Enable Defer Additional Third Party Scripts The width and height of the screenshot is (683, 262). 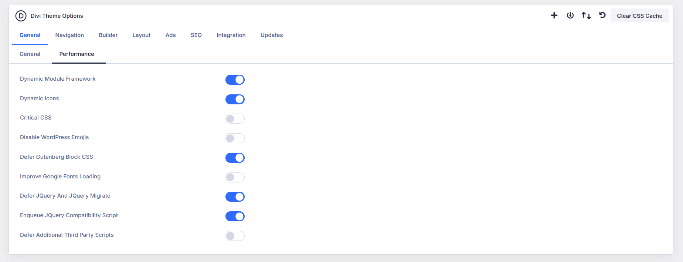(235, 236)
